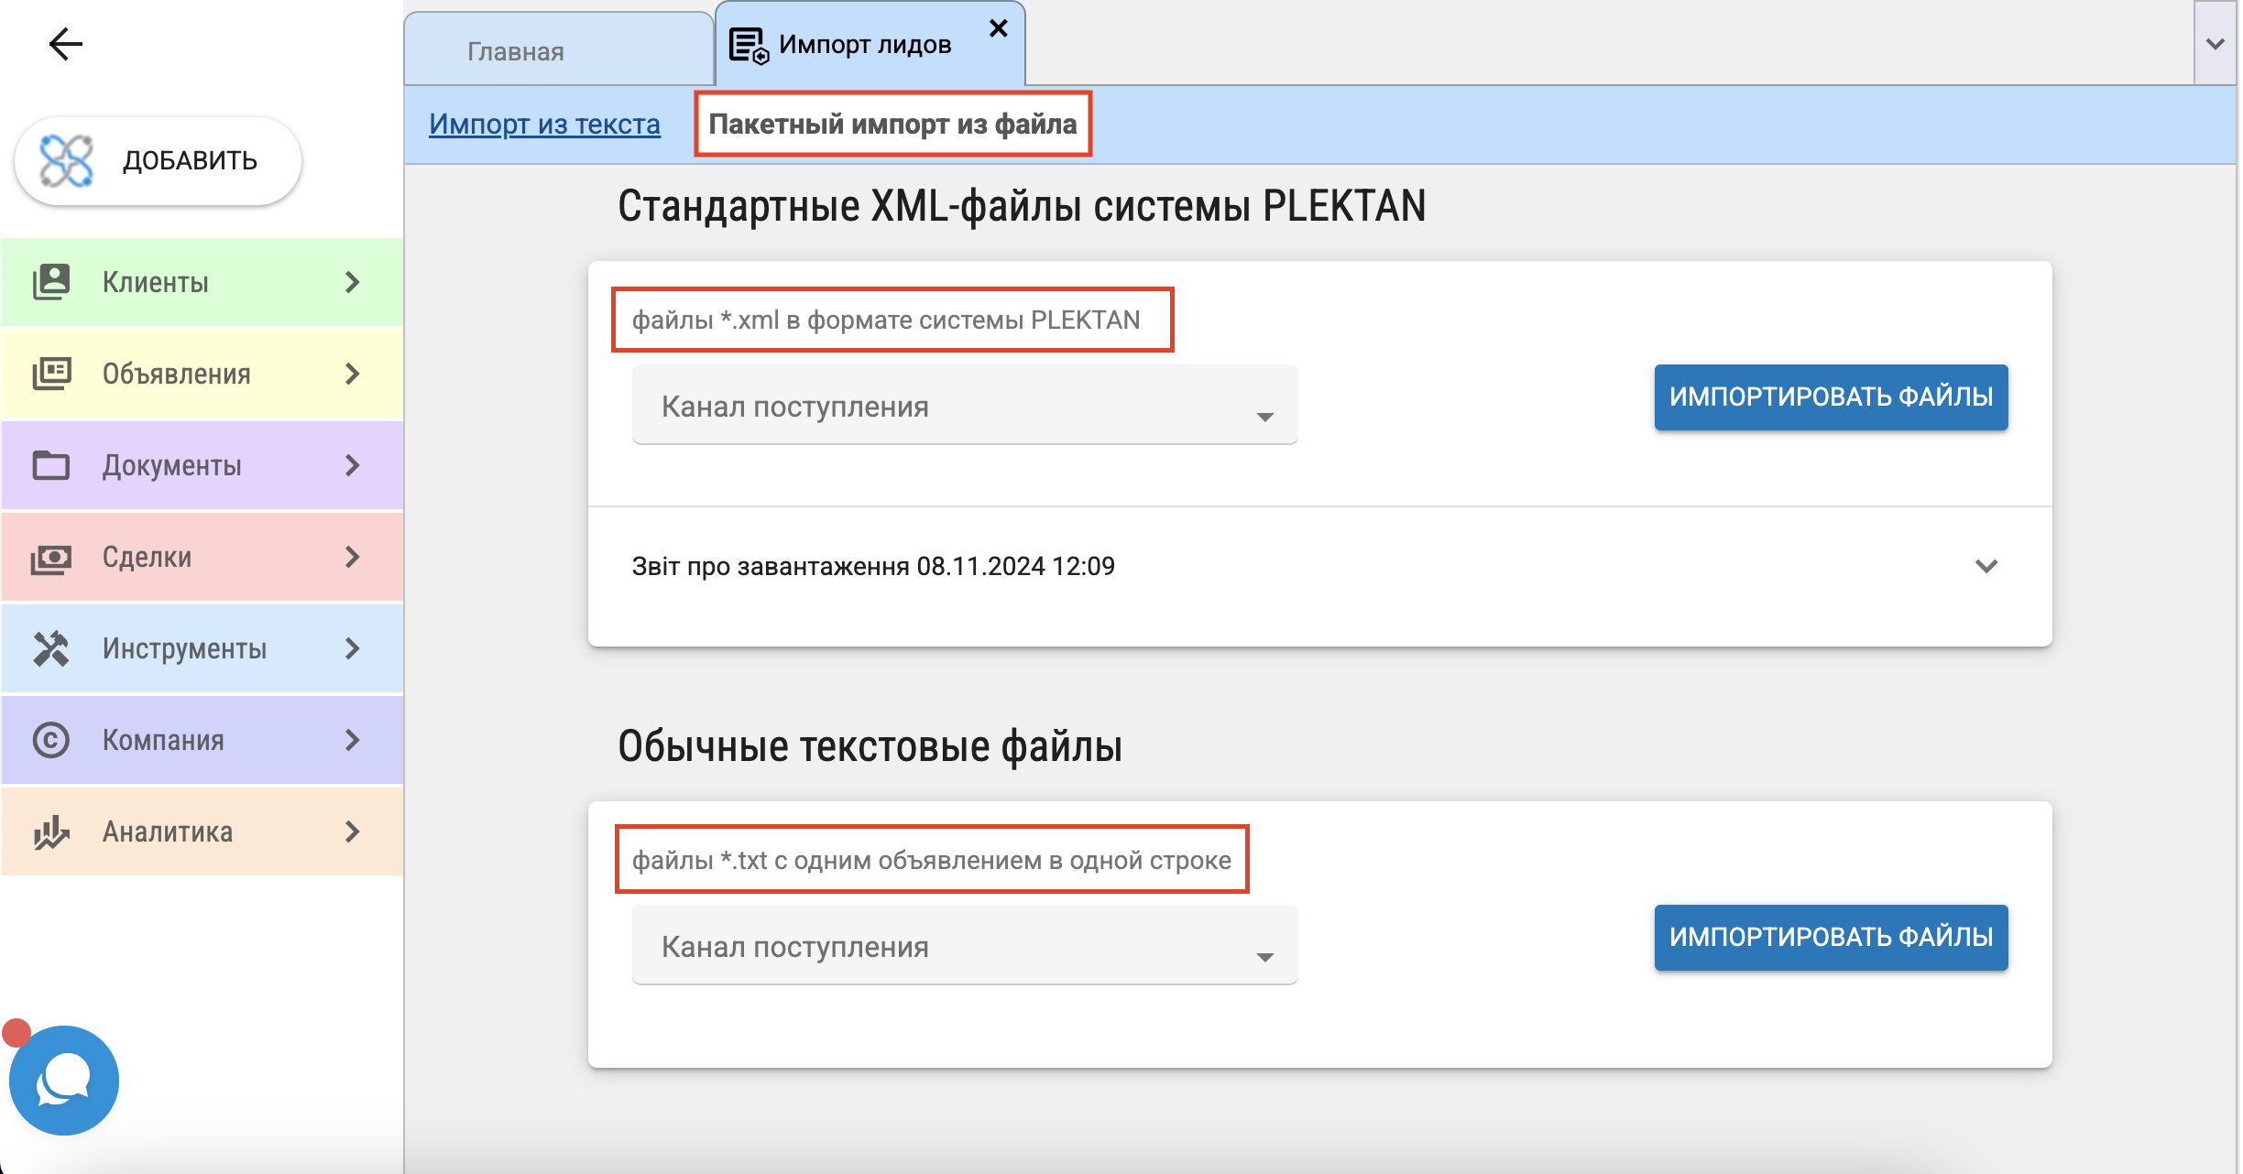Click the Клиенты contacts icon
2243x1174 pixels.
coord(51,282)
